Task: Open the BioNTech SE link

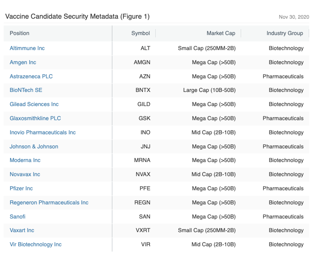Action: [26, 90]
